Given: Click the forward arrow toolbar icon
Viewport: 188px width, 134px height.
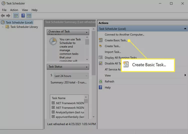Looking at the screenshot, I should (8, 16).
